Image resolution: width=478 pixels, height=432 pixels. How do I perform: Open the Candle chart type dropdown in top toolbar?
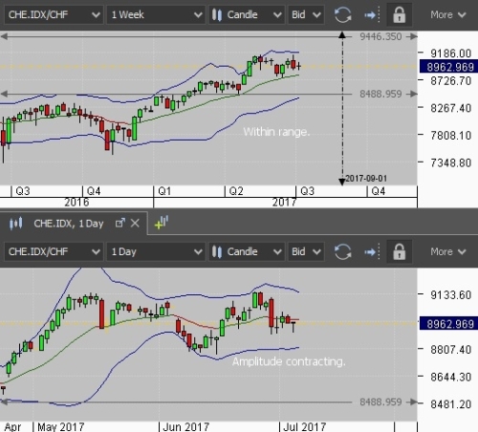(247, 14)
